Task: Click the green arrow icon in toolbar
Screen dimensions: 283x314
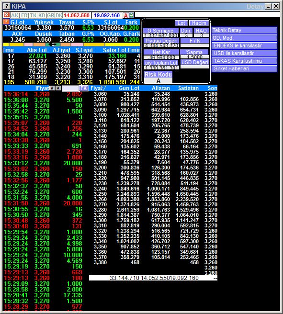Action: click(132, 15)
